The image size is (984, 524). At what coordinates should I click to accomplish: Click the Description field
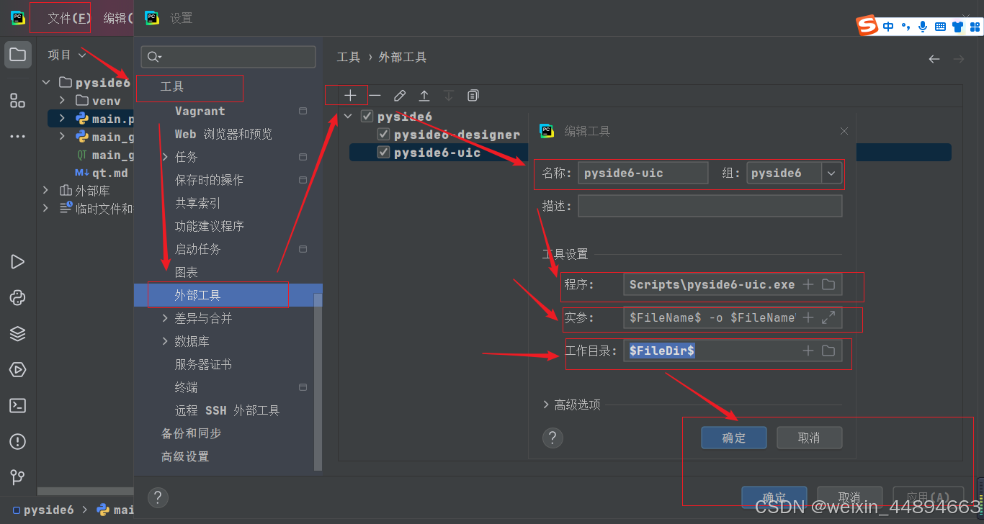click(710, 206)
